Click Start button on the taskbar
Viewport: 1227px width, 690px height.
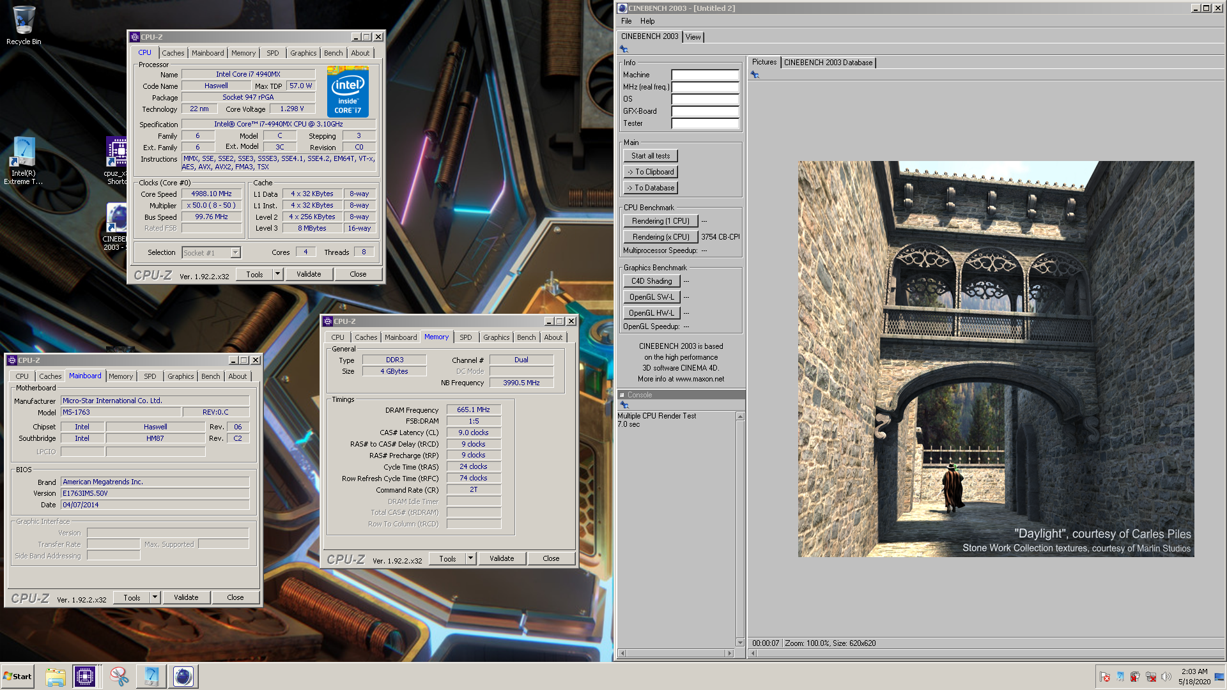pos(17,676)
